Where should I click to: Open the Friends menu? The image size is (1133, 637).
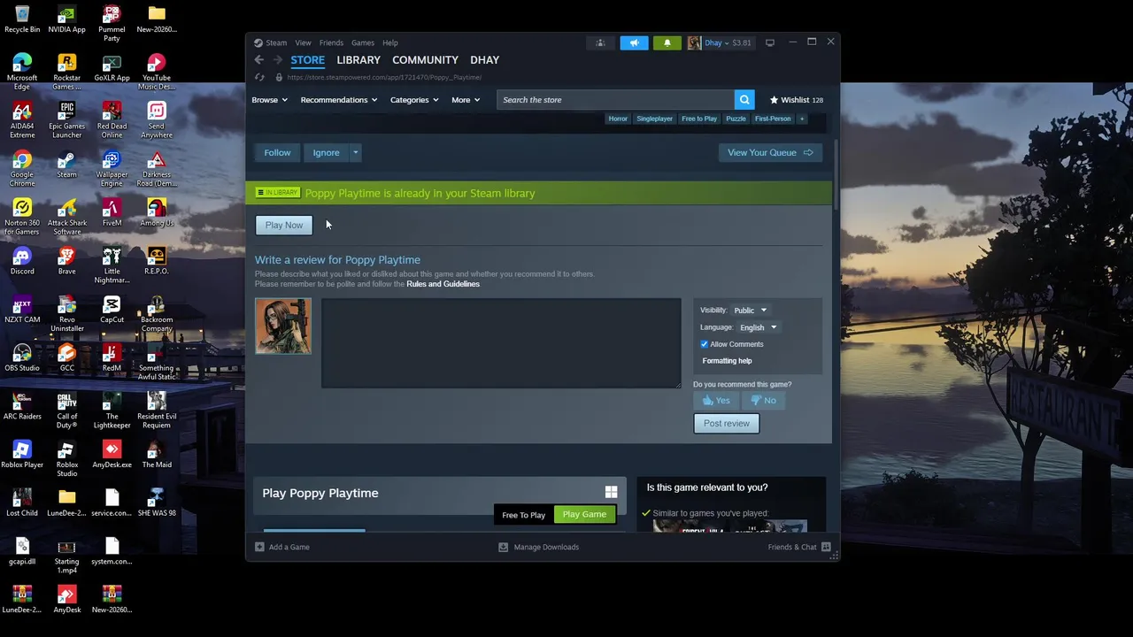(x=331, y=42)
